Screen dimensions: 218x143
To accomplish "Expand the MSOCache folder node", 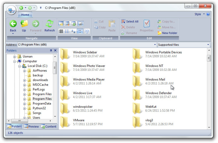I will point(24,85).
